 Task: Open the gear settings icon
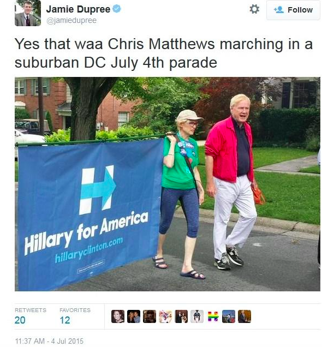(254, 9)
